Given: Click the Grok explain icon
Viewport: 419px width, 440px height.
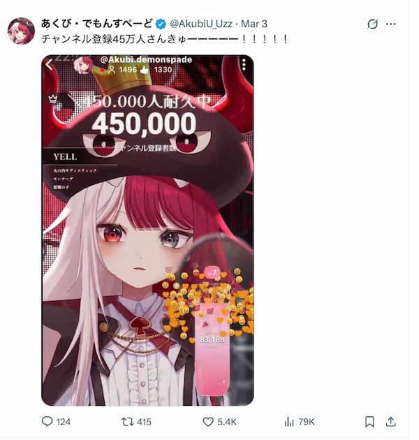Looking at the screenshot, I should [372, 24].
